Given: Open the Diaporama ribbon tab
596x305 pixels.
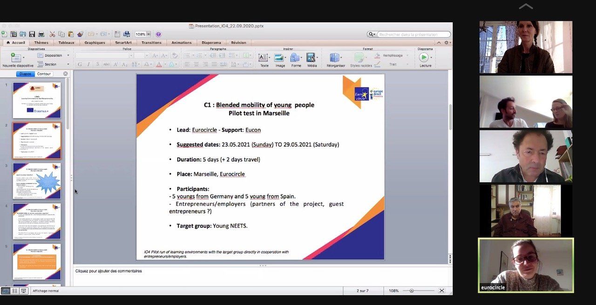Looking at the screenshot, I should [x=211, y=42].
